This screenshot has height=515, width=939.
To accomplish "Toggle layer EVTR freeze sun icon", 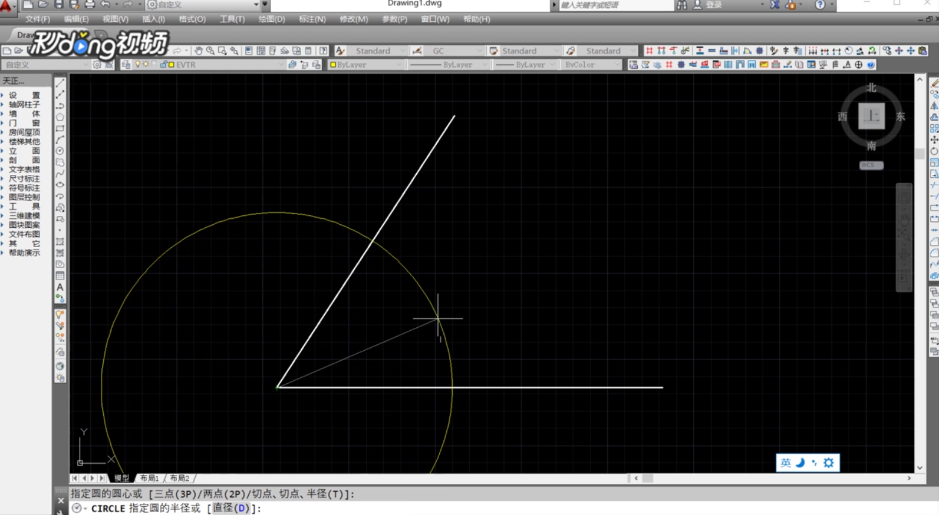I will pyautogui.click(x=146, y=65).
